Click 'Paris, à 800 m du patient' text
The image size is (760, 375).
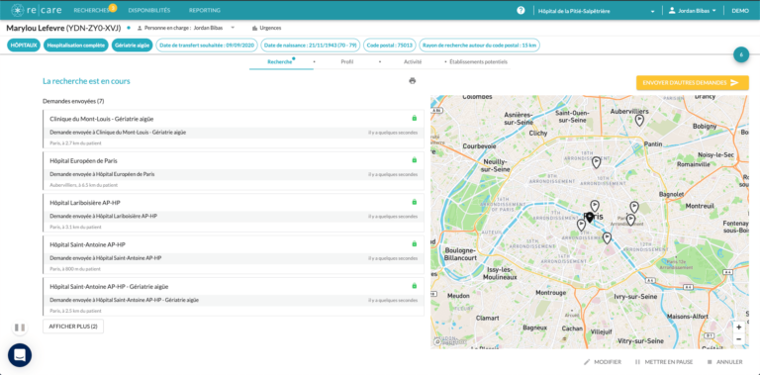pos(75,269)
